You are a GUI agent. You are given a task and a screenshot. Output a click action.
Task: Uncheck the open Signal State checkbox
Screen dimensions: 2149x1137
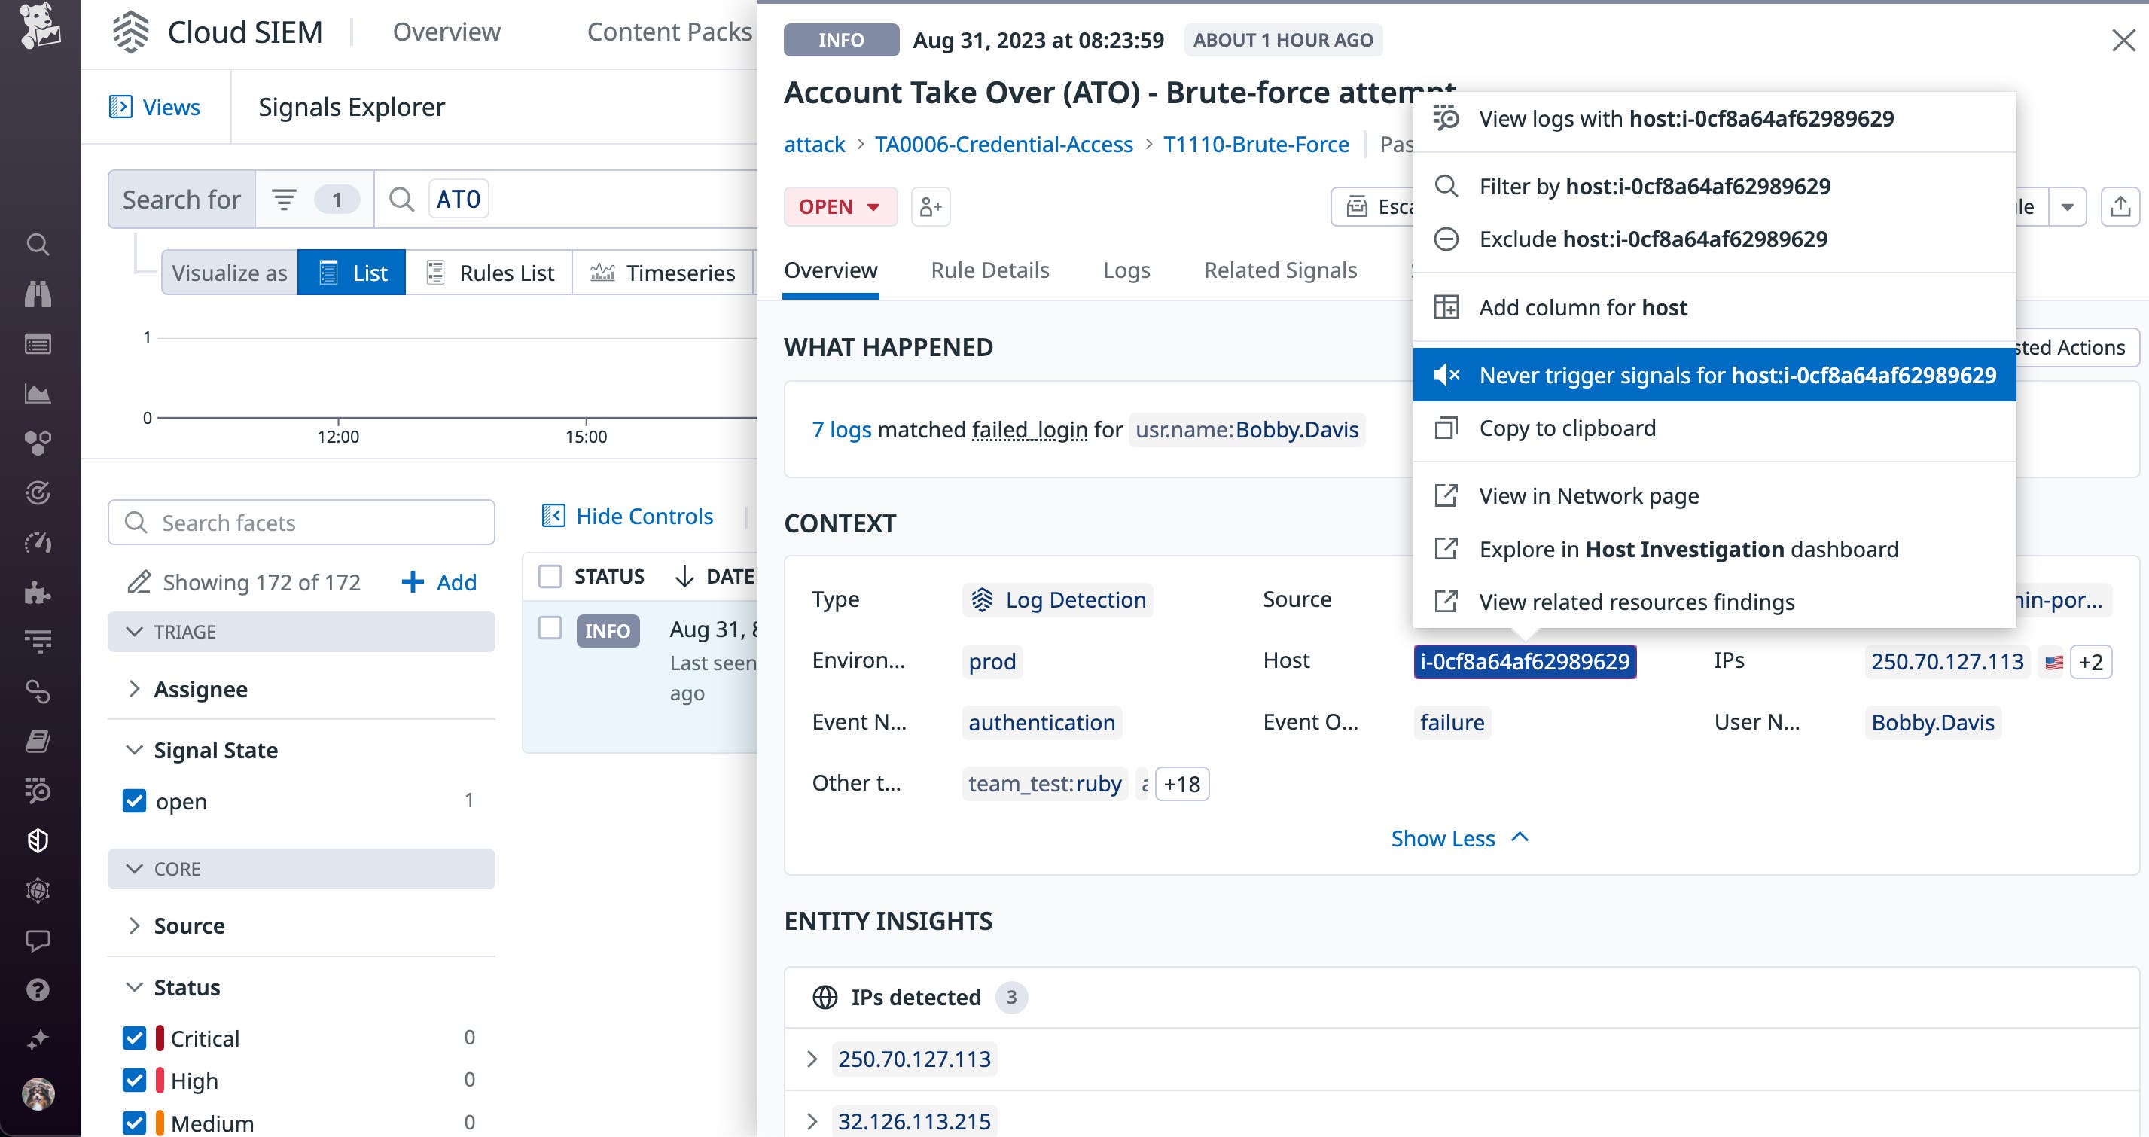click(134, 801)
